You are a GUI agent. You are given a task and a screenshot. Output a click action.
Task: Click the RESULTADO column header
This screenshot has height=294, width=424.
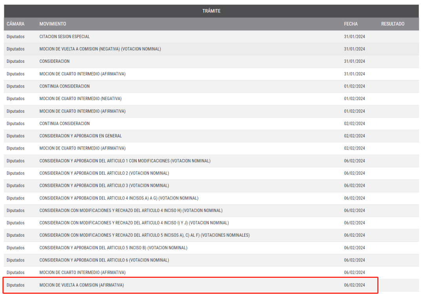click(x=393, y=24)
